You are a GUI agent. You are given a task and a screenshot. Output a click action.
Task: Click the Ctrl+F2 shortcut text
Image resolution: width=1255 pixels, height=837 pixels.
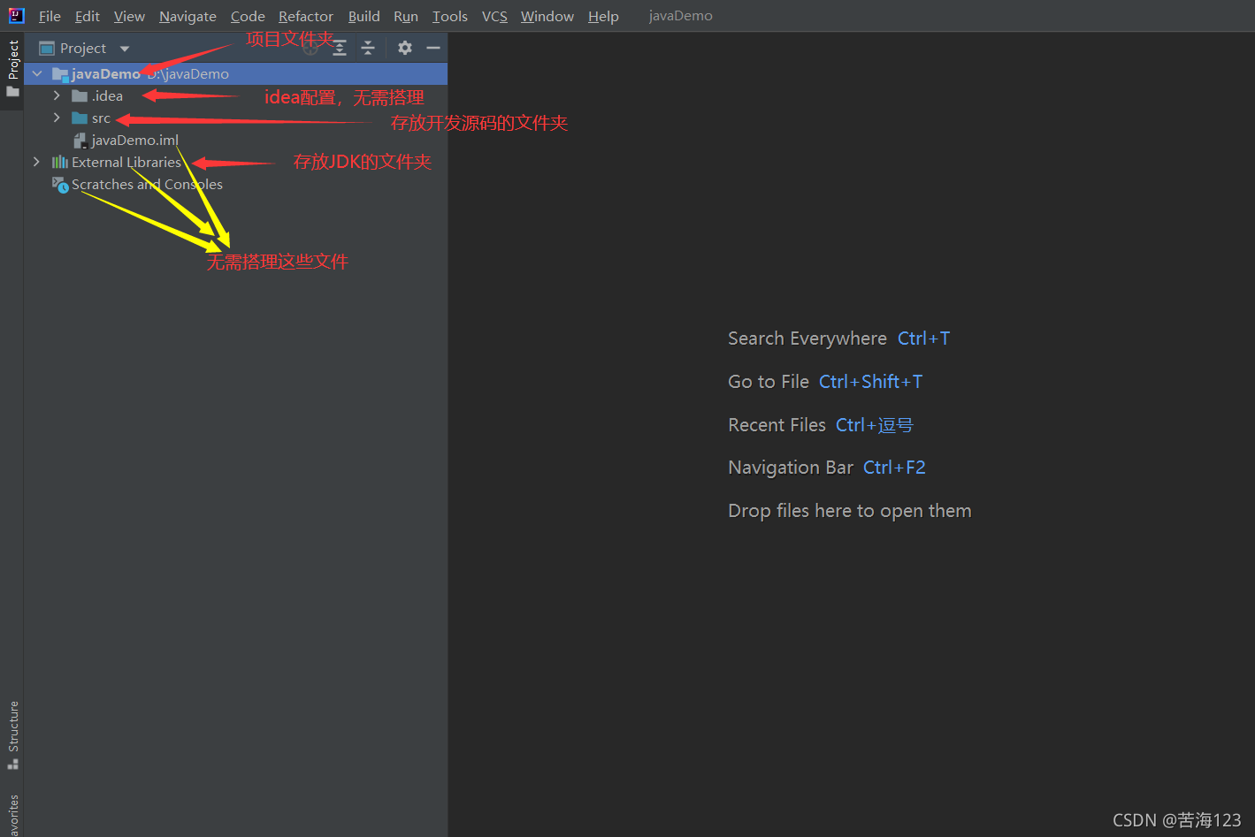click(x=894, y=468)
